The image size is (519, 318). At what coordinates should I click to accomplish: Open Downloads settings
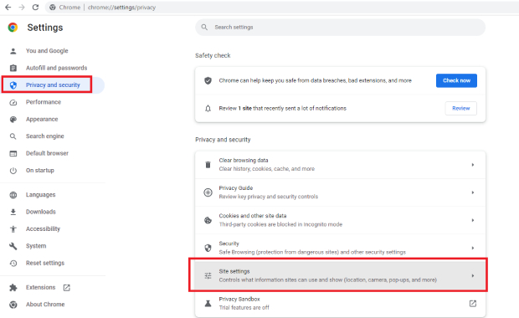coord(41,212)
